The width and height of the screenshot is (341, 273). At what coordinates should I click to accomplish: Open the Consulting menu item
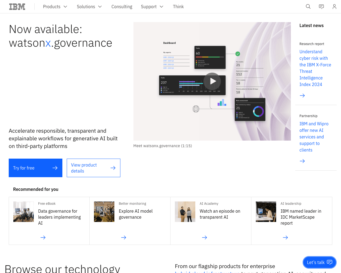(x=122, y=7)
